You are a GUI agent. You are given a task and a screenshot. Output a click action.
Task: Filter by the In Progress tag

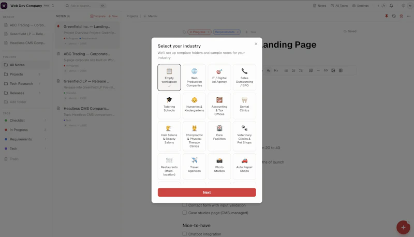[25, 130]
